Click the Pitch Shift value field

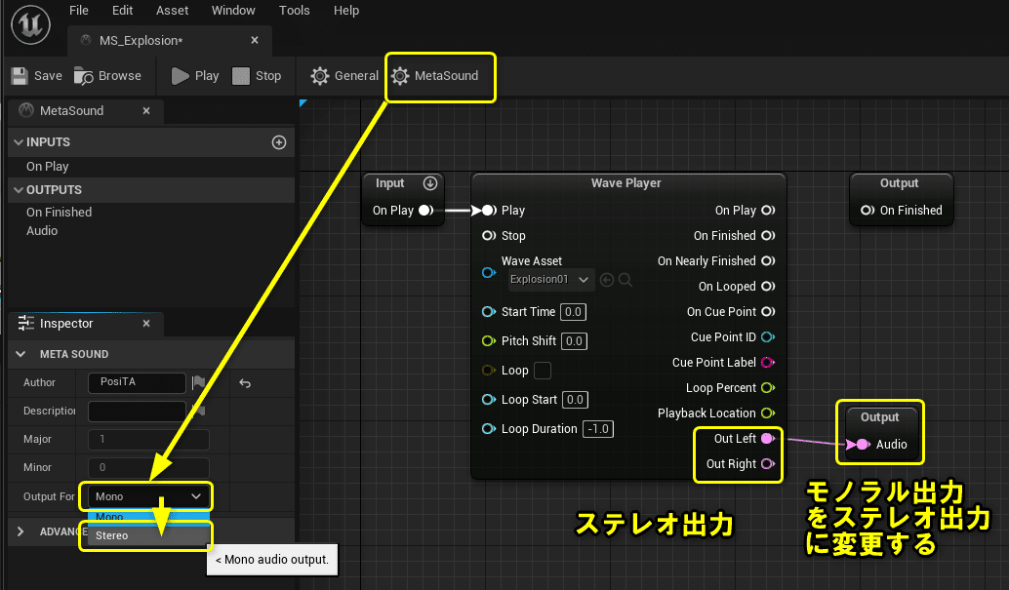point(574,341)
